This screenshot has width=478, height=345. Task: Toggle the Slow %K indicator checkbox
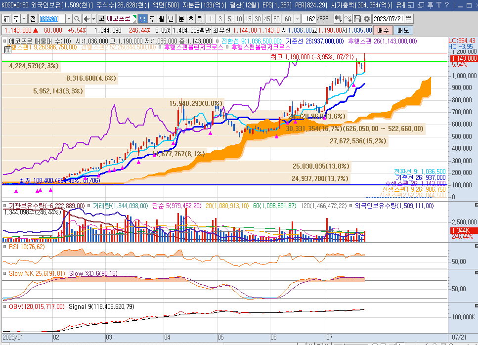point(4,273)
